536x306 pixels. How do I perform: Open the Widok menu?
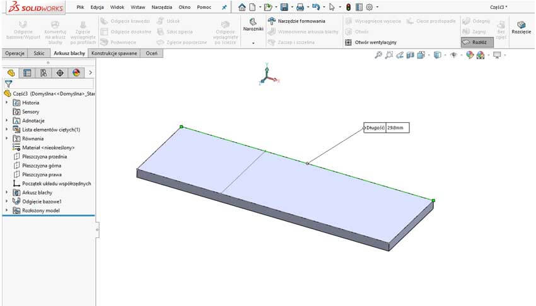pos(117,7)
